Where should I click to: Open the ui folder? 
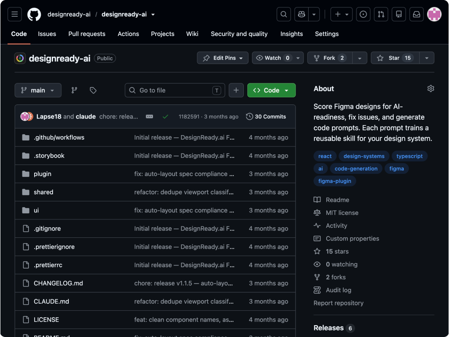coord(36,210)
